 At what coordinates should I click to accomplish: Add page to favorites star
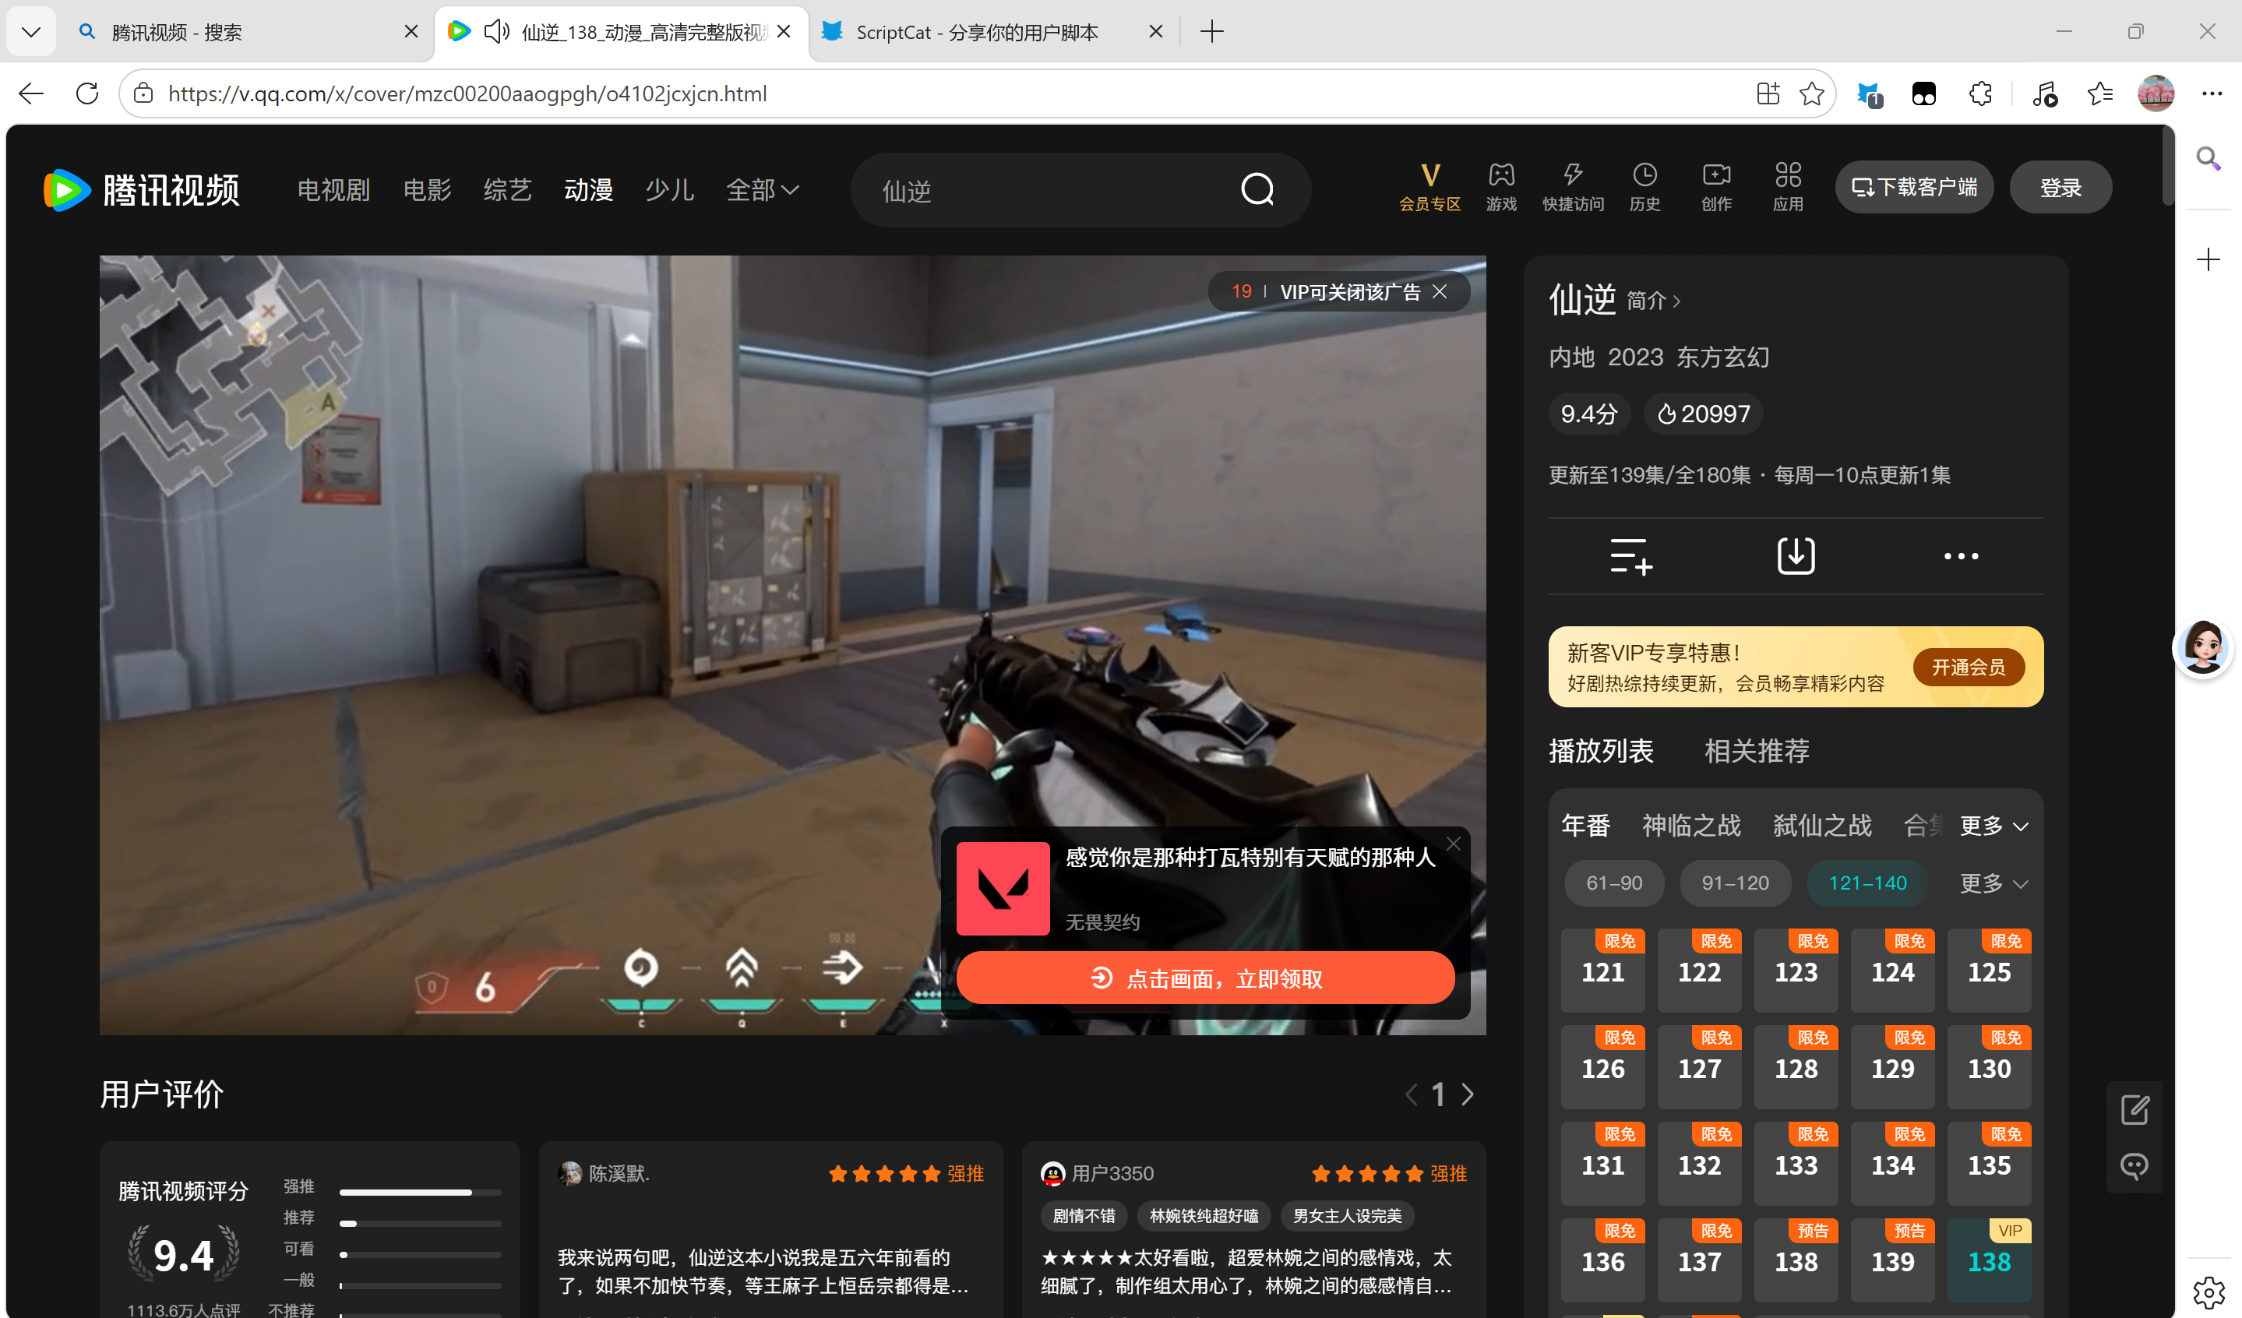[1811, 93]
